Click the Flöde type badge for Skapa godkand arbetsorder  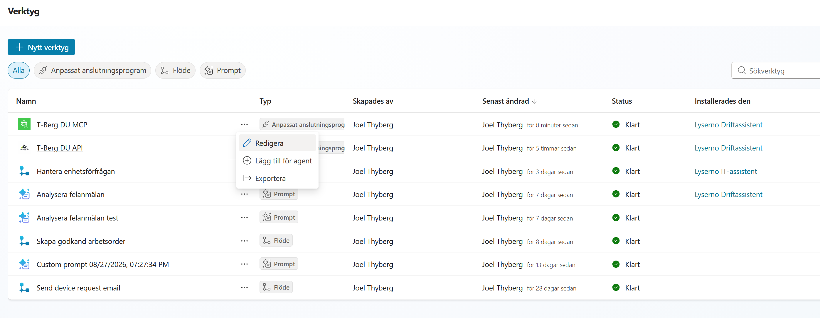tap(276, 241)
